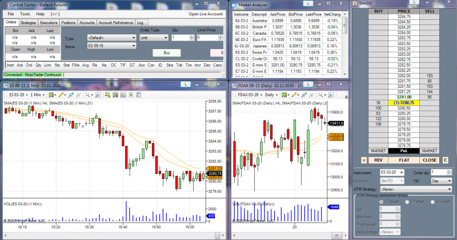Open the Type <Default> dropdown
The width and height of the screenshot is (457, 240).
111,38
